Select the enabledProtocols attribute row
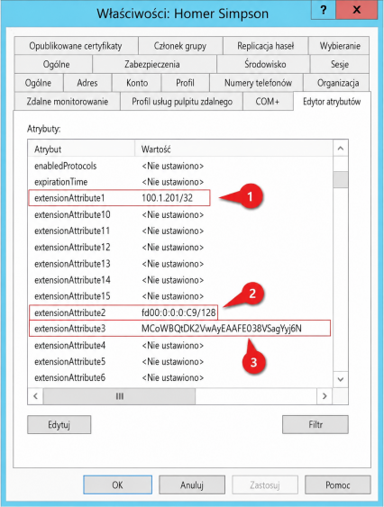The image size is (384, 507). [180, 166]
